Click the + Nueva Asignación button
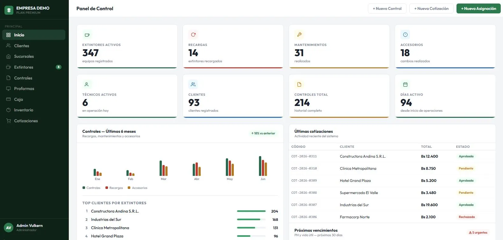This screenshot has height=240, width=503. tap(478, 9)
